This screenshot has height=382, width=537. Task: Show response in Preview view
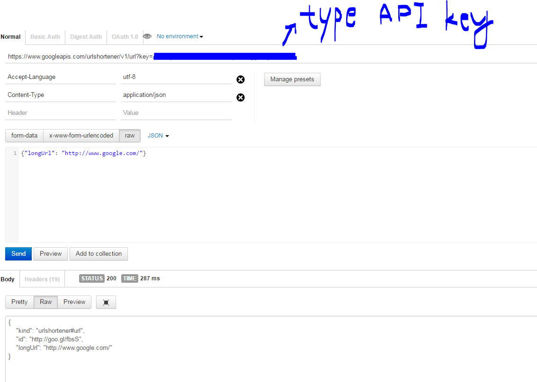point(74,302)
